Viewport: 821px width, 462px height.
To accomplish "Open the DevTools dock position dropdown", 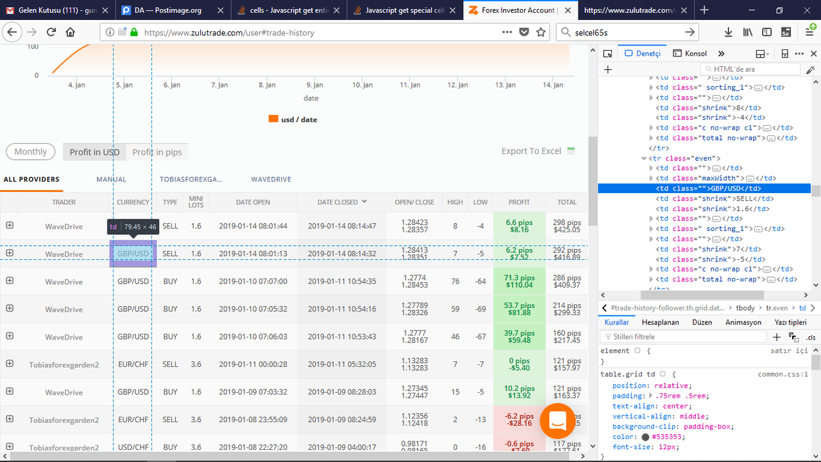I will (763, 54).
